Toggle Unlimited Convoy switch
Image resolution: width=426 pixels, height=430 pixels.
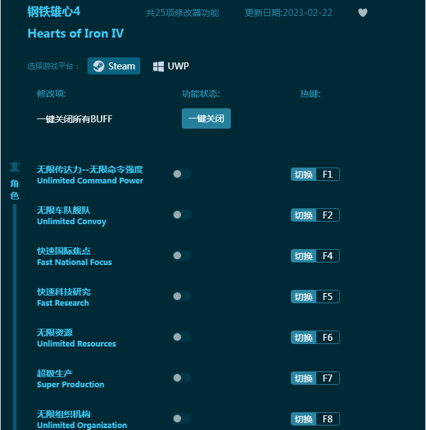click(182, 215)
